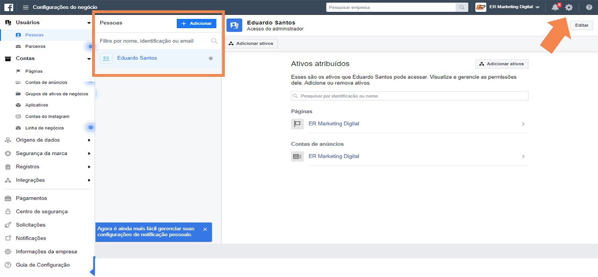Open the help question mark icon
This screenshot has width=598, height=277.
pos(589,7)
